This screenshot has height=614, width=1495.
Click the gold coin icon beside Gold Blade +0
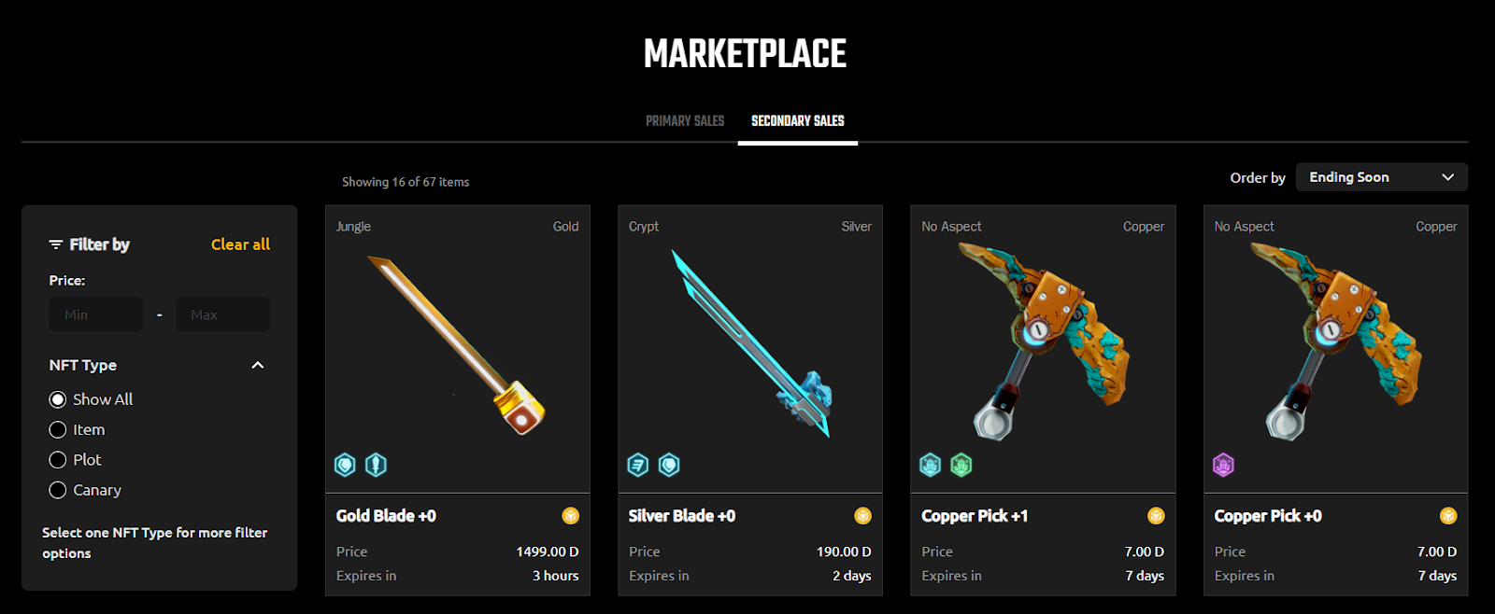[x=571, y=516]
